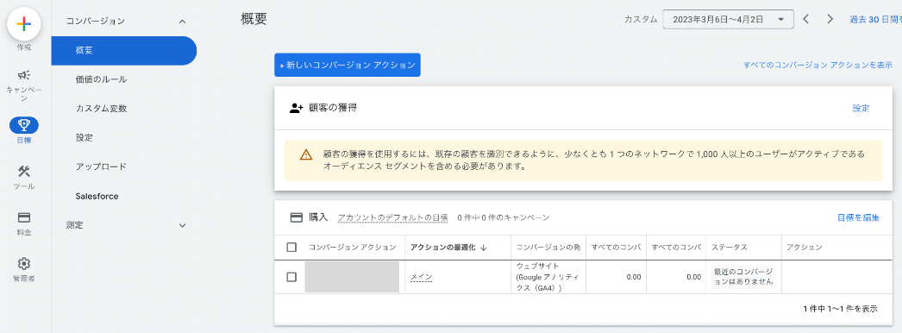Click 目標を編集 link

pyautogui.click(x=858, y=217)
